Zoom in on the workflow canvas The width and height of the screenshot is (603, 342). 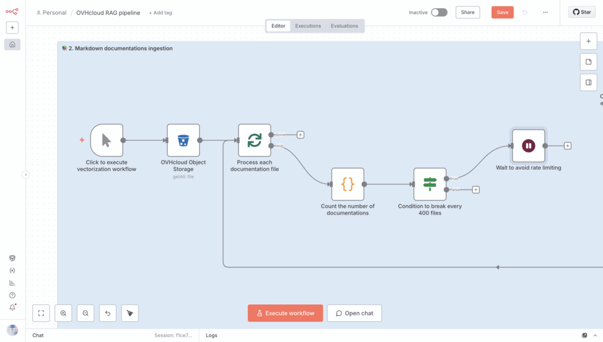(x=64, y=313)
